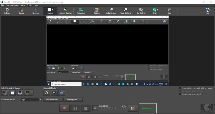Open Mouse Options
Image resolution: width=215 pixels, height=114 pixels.
click(125, 11)
